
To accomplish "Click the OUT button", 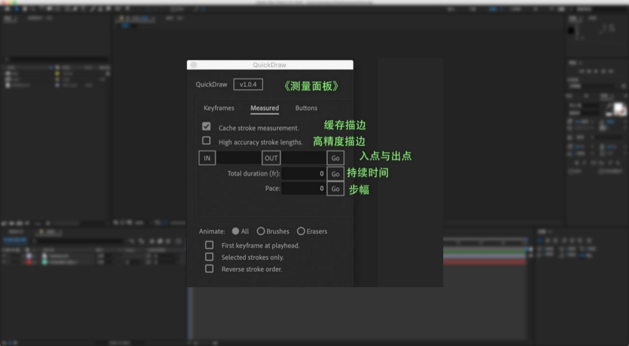I will coord(271,158).
